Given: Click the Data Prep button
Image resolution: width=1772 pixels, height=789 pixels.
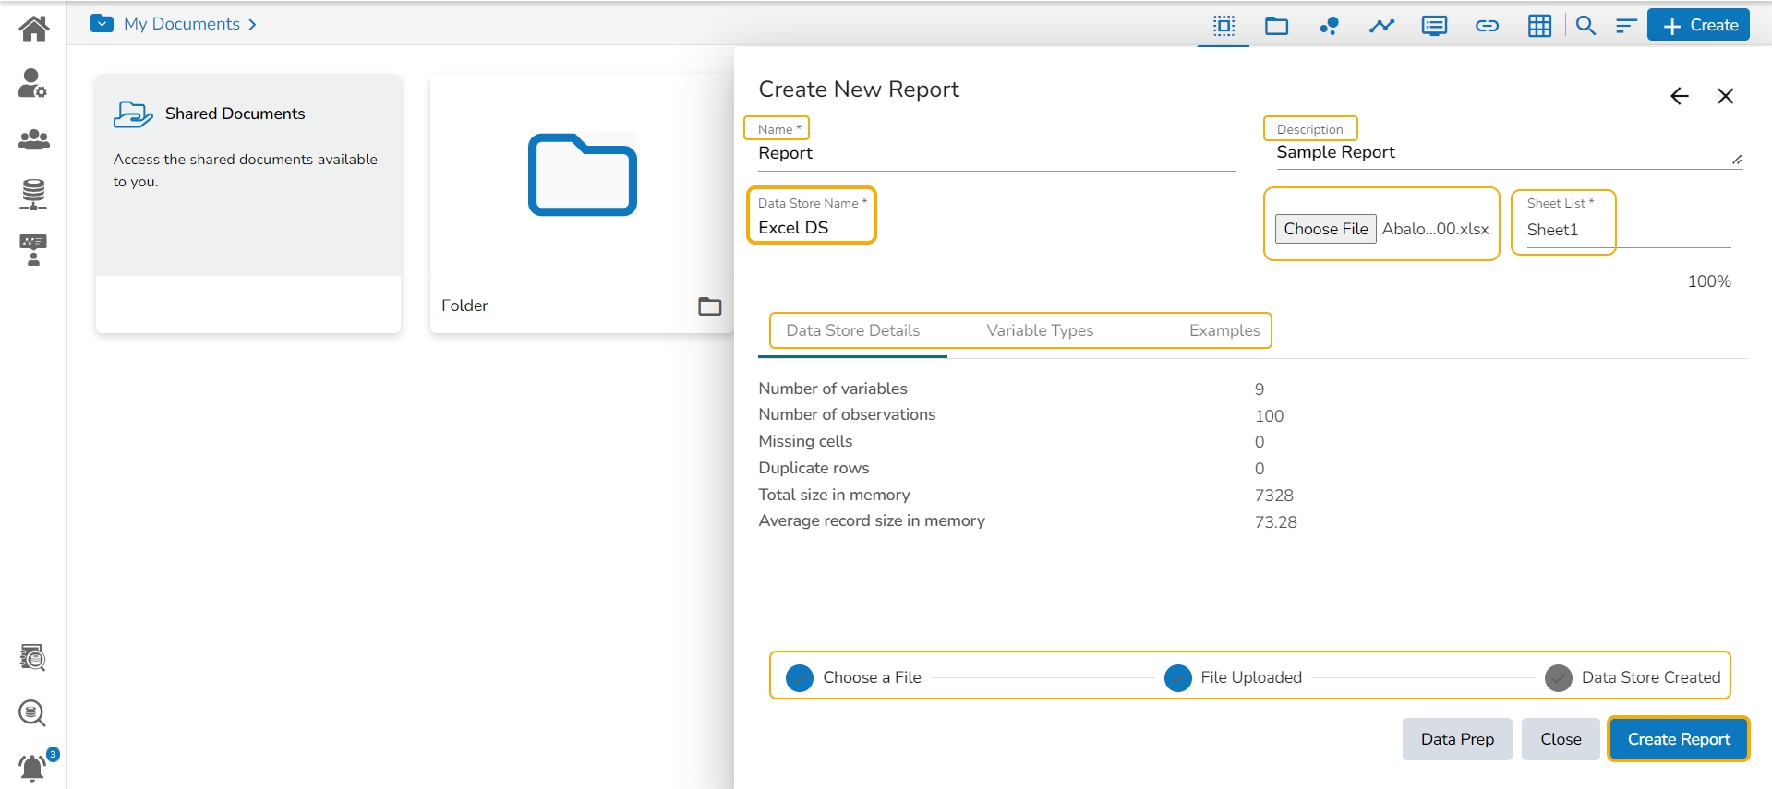Looking at the screenshot, I should (x=1456, y=739).
